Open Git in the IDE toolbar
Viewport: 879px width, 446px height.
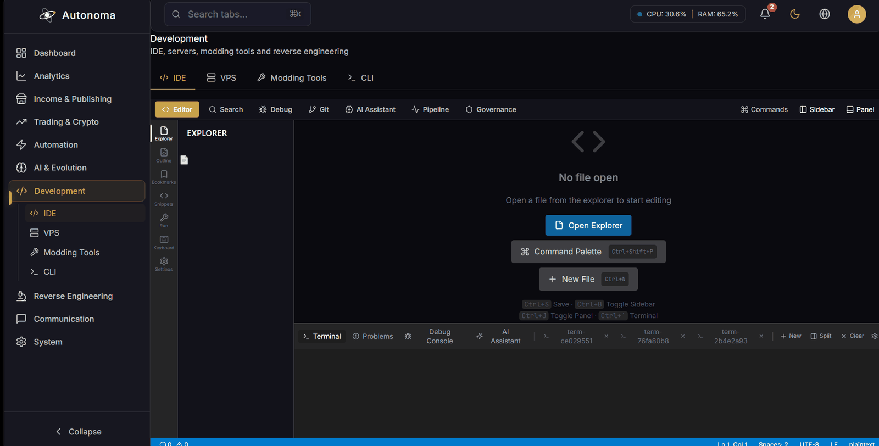coord(319,109)
